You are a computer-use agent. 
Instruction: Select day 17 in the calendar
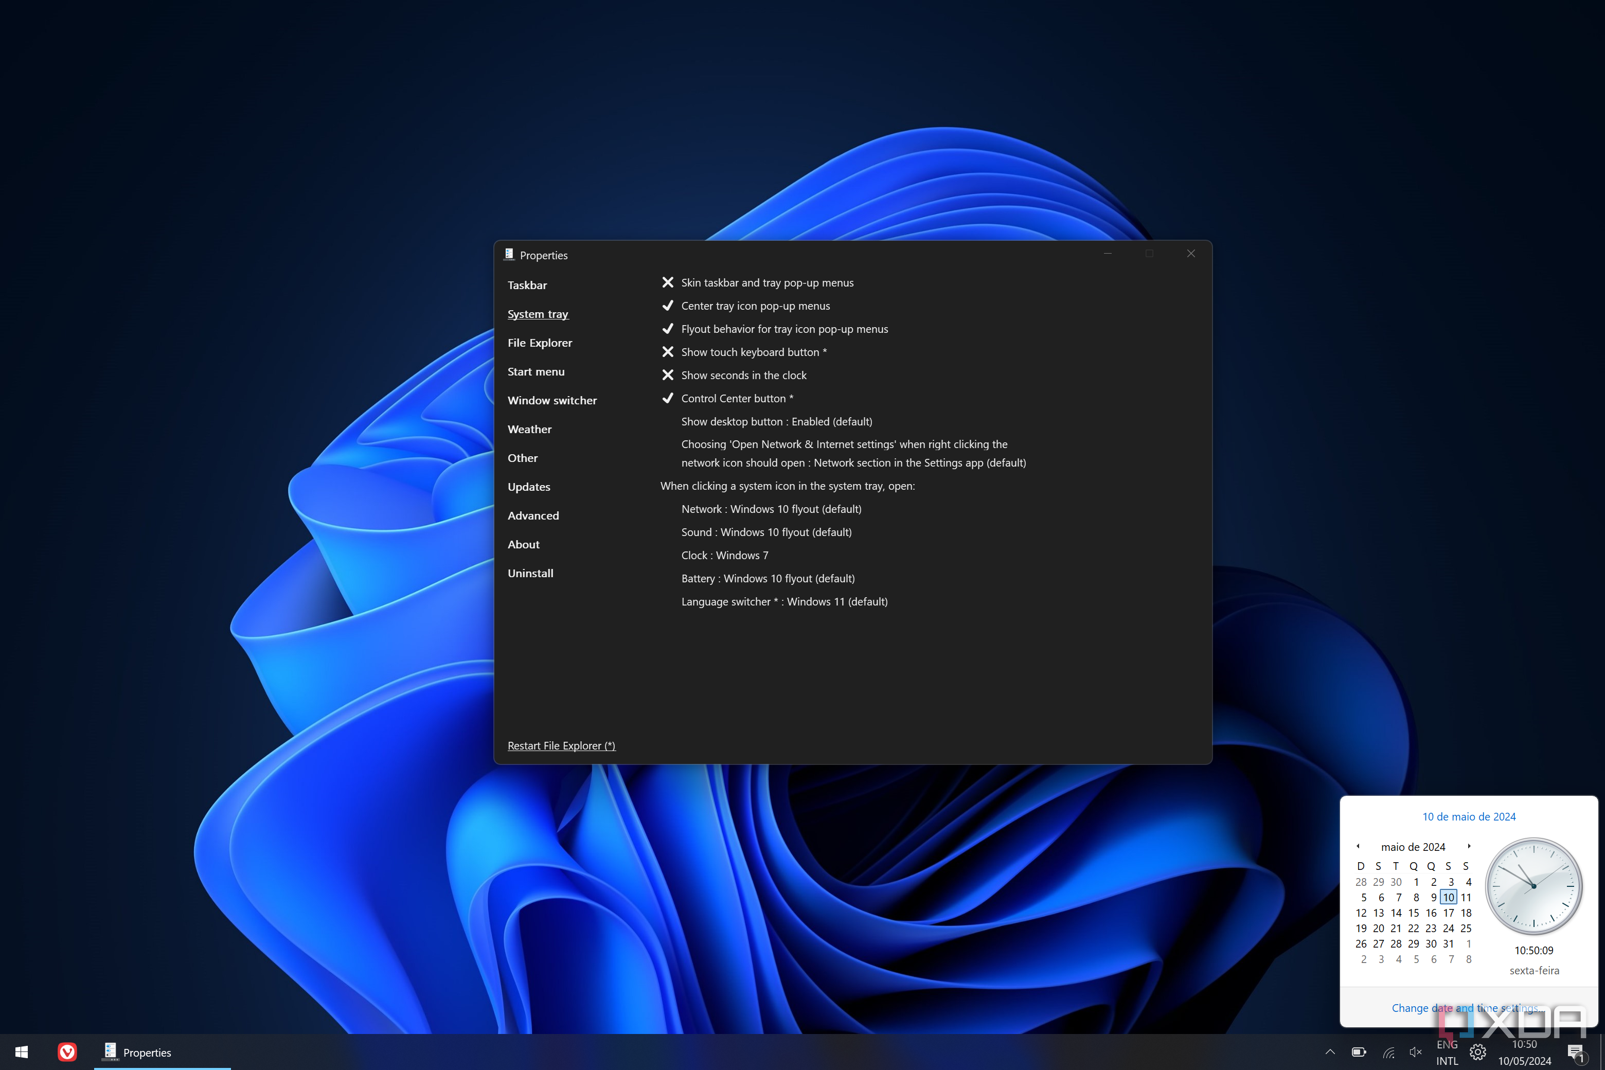pyautogui.click(x=1448, y=913)
